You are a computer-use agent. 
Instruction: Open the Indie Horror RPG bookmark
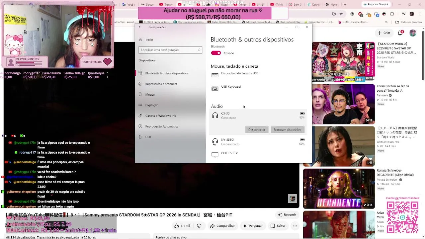pyautogui.click(x=223, y=22)
